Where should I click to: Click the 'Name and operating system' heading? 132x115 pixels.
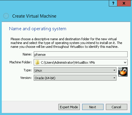[x=38, y=29]
